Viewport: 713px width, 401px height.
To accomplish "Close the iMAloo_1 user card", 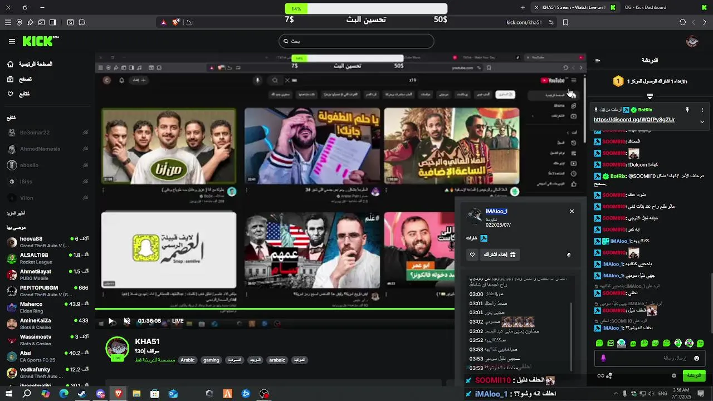I will click(x=572, y=211).
